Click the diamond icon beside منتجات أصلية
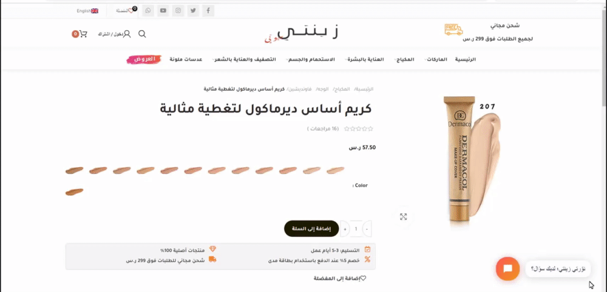 pyautogui.click(x=212, y=249)
